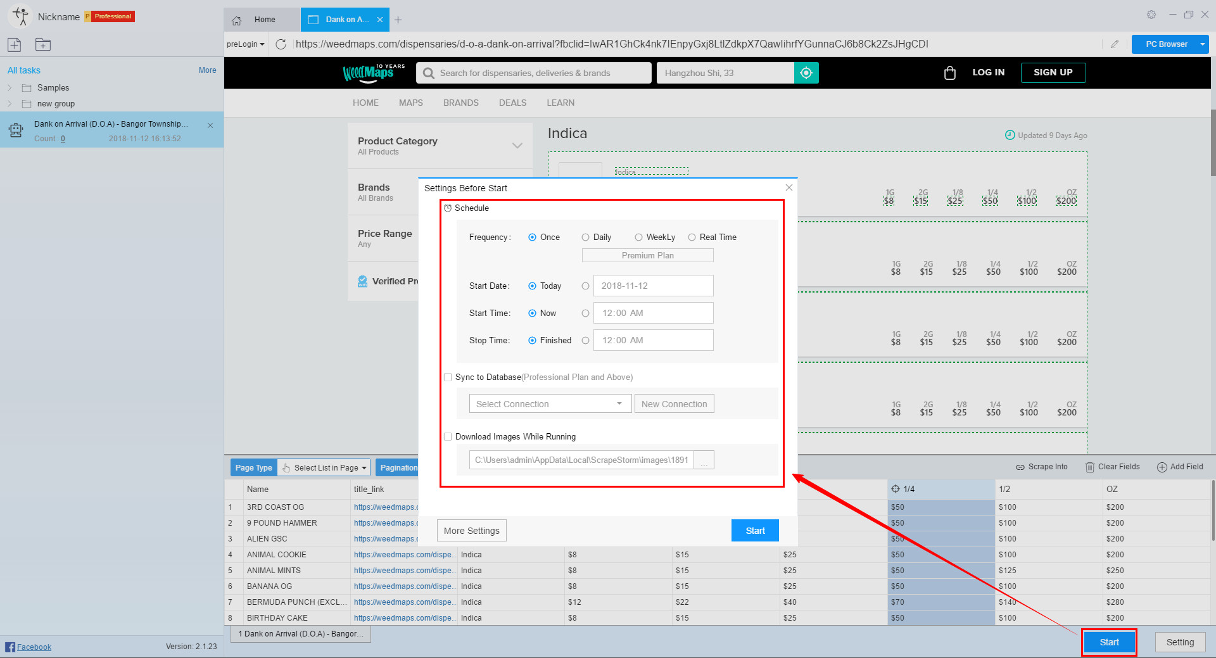Click the search magnifier icon

coord(429,73)
